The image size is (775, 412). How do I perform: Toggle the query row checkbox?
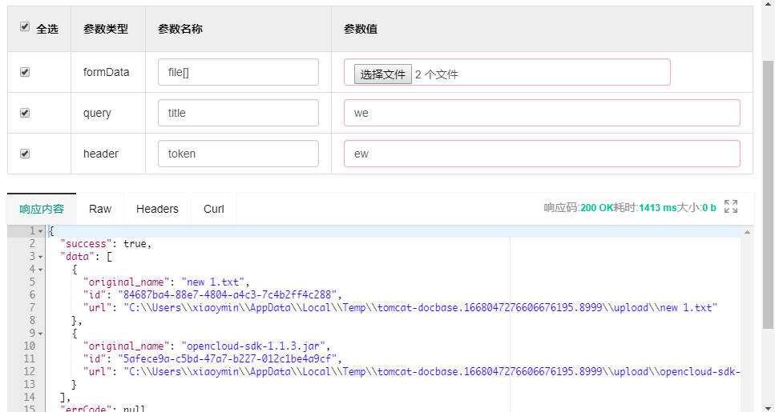pyautogui.click(x=25, y=113)
